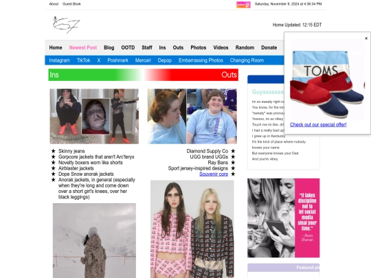Open the Photos menu item
The width and height of the screenshot is (371, 278).
pos(199,47)
